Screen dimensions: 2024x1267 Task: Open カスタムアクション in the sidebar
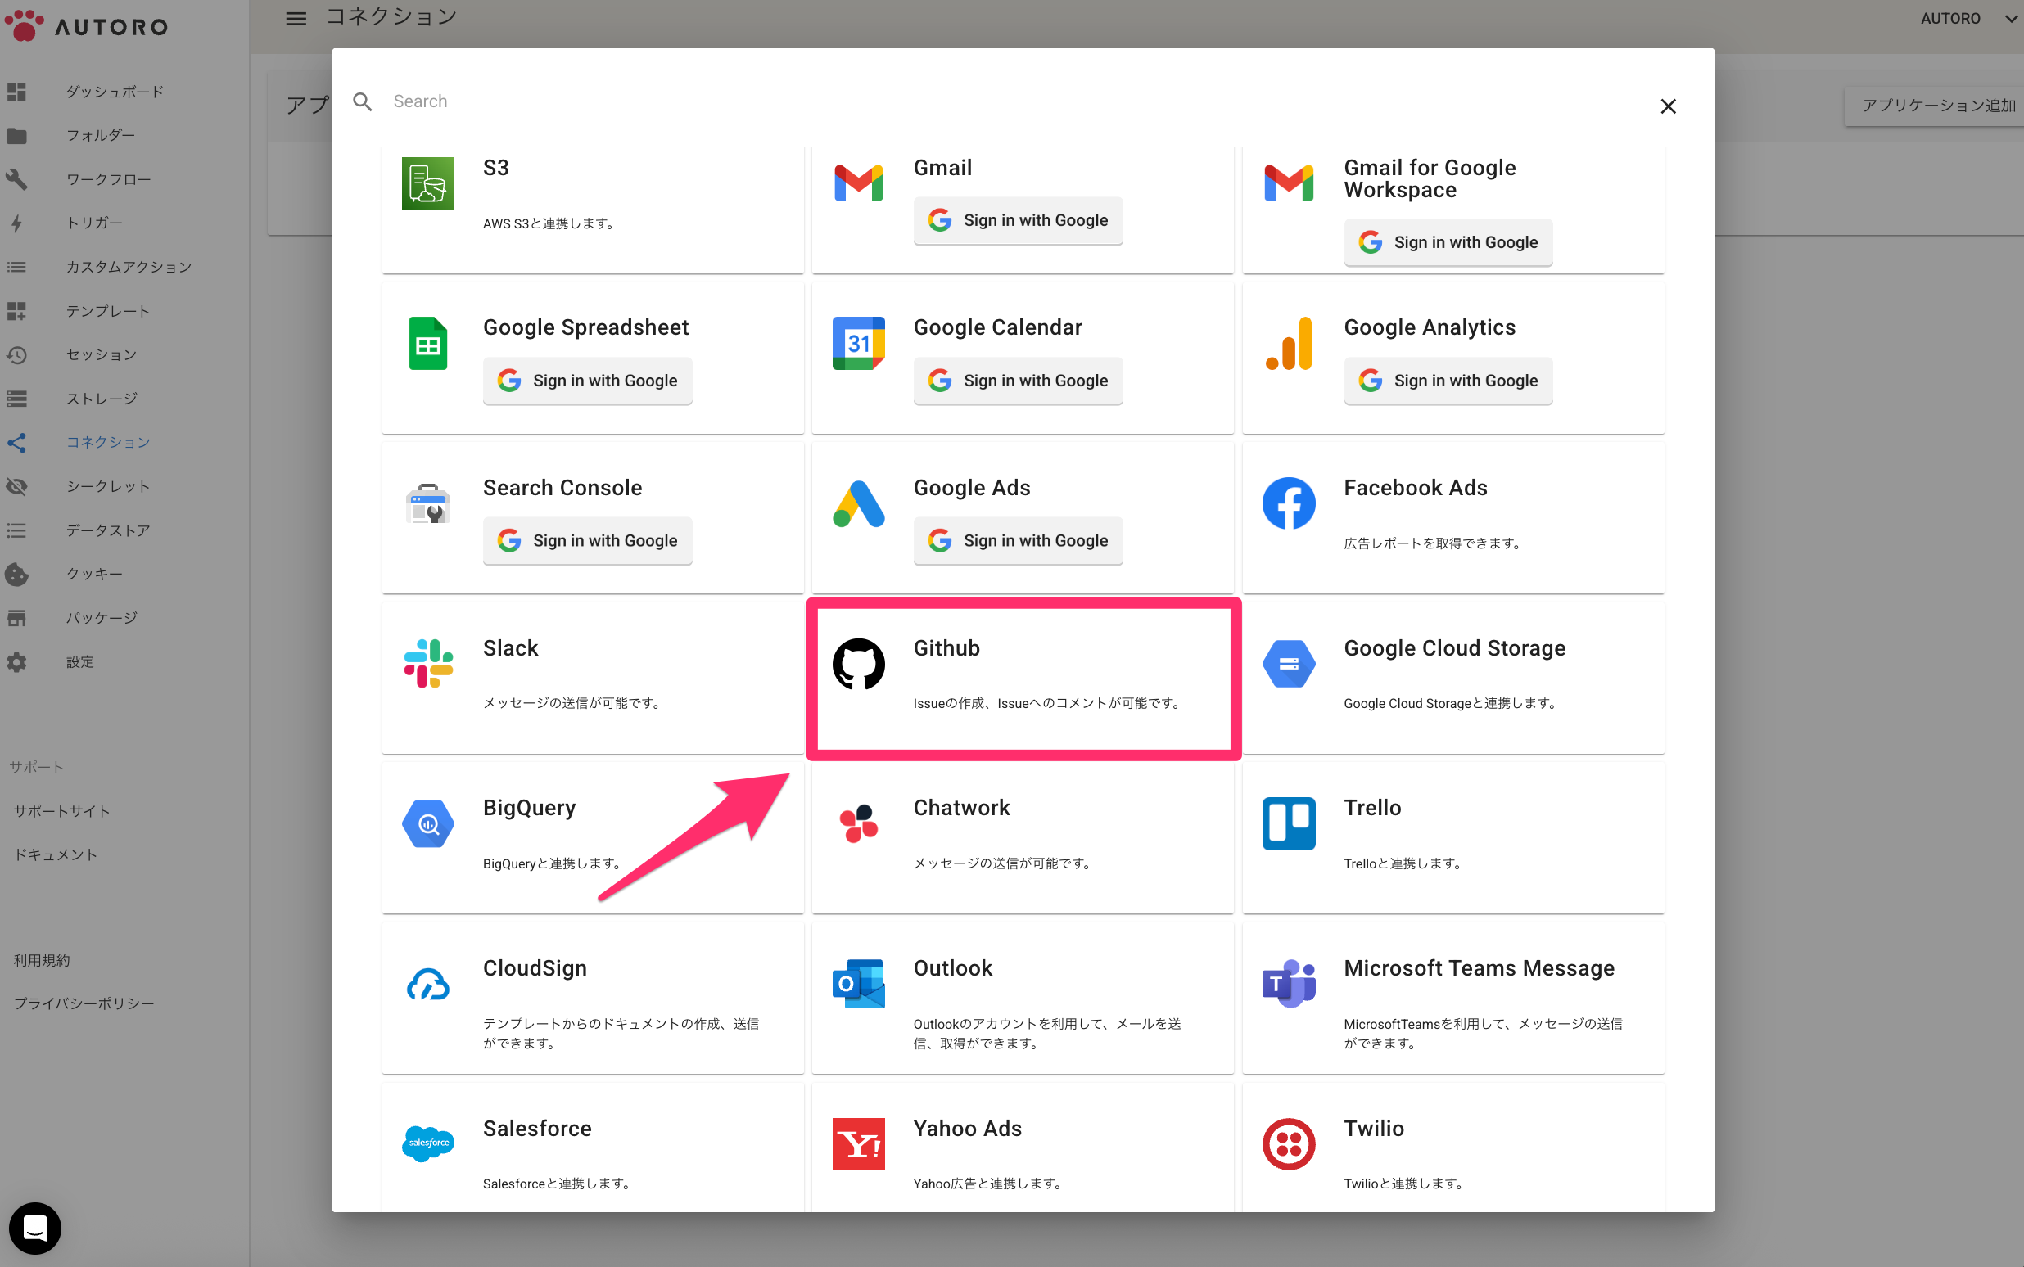(129, 267)
